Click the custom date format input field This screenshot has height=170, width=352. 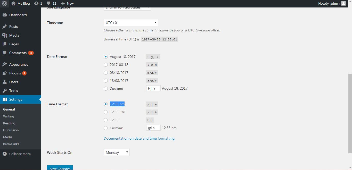coord(153,88)
